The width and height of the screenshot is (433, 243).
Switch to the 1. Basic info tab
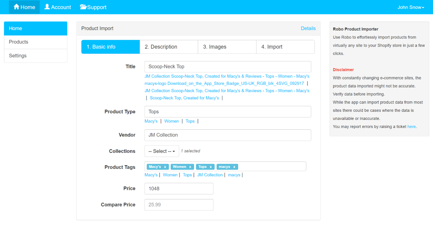coord(111,47)
